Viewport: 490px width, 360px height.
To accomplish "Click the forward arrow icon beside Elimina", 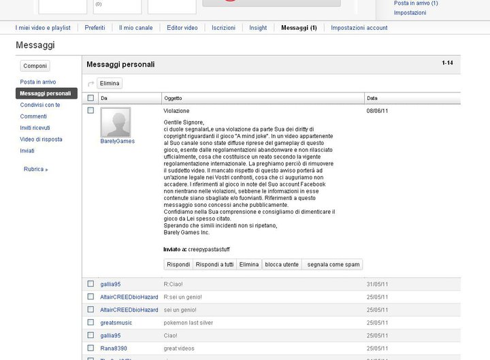I will tap(91, 84).
